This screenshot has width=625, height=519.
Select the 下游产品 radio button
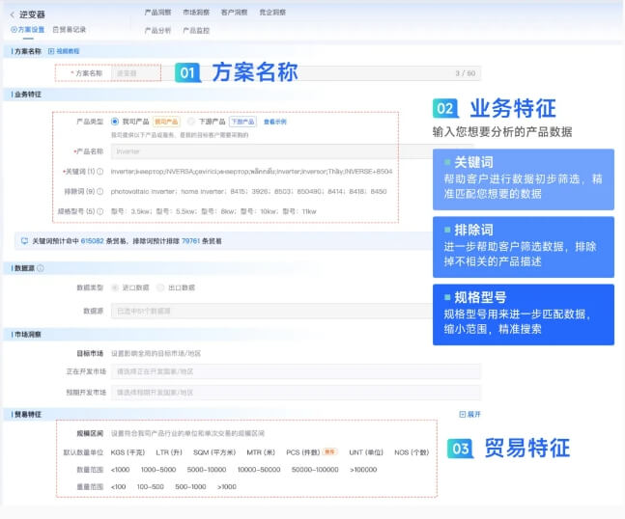[191, 123]
